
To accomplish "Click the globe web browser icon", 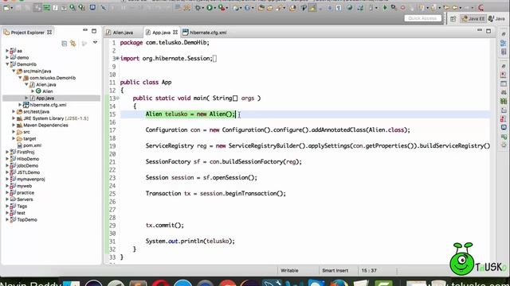I will [349, 7].
